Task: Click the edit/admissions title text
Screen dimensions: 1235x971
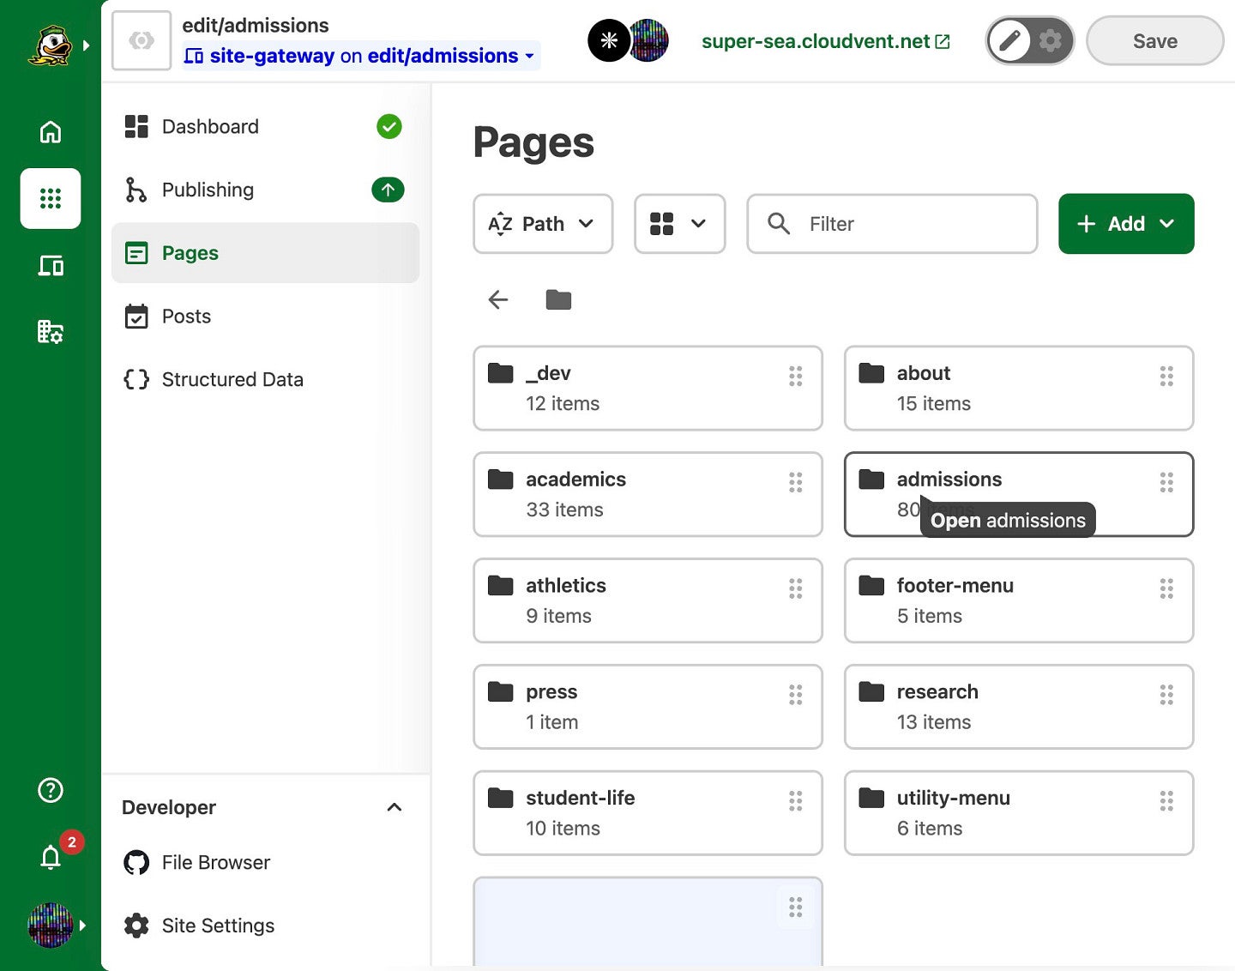Action: (256, 25)
